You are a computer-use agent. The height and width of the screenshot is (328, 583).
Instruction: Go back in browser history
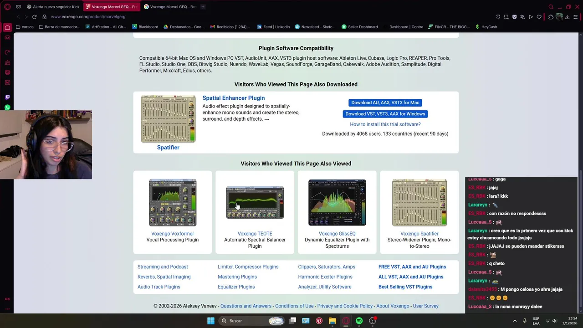[x=18, y=17]
